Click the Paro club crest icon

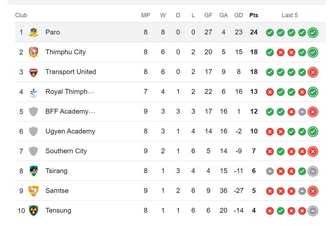coord(33,32)
